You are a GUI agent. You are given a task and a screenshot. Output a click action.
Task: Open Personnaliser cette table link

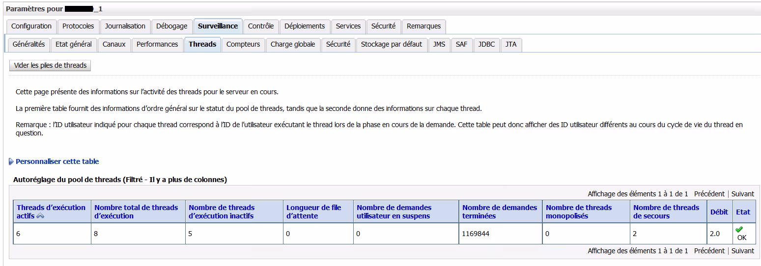click(x=57, y=161)
